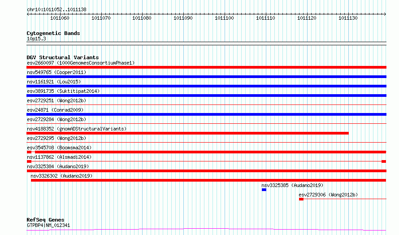Click ruler position 1011110
Screen dimensions: 399x235
[x=265, y=18]
